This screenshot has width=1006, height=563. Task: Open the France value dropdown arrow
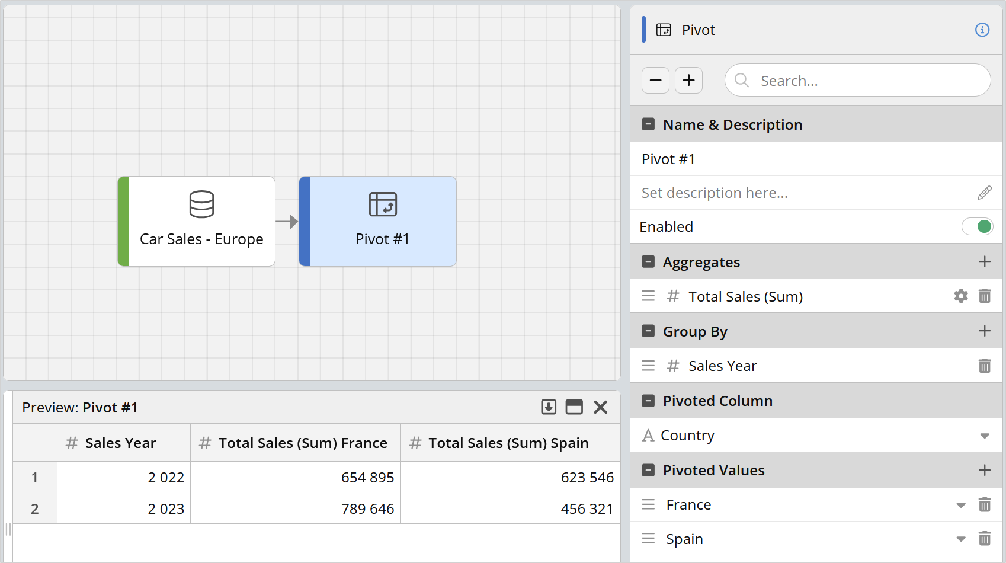point(960,505)
